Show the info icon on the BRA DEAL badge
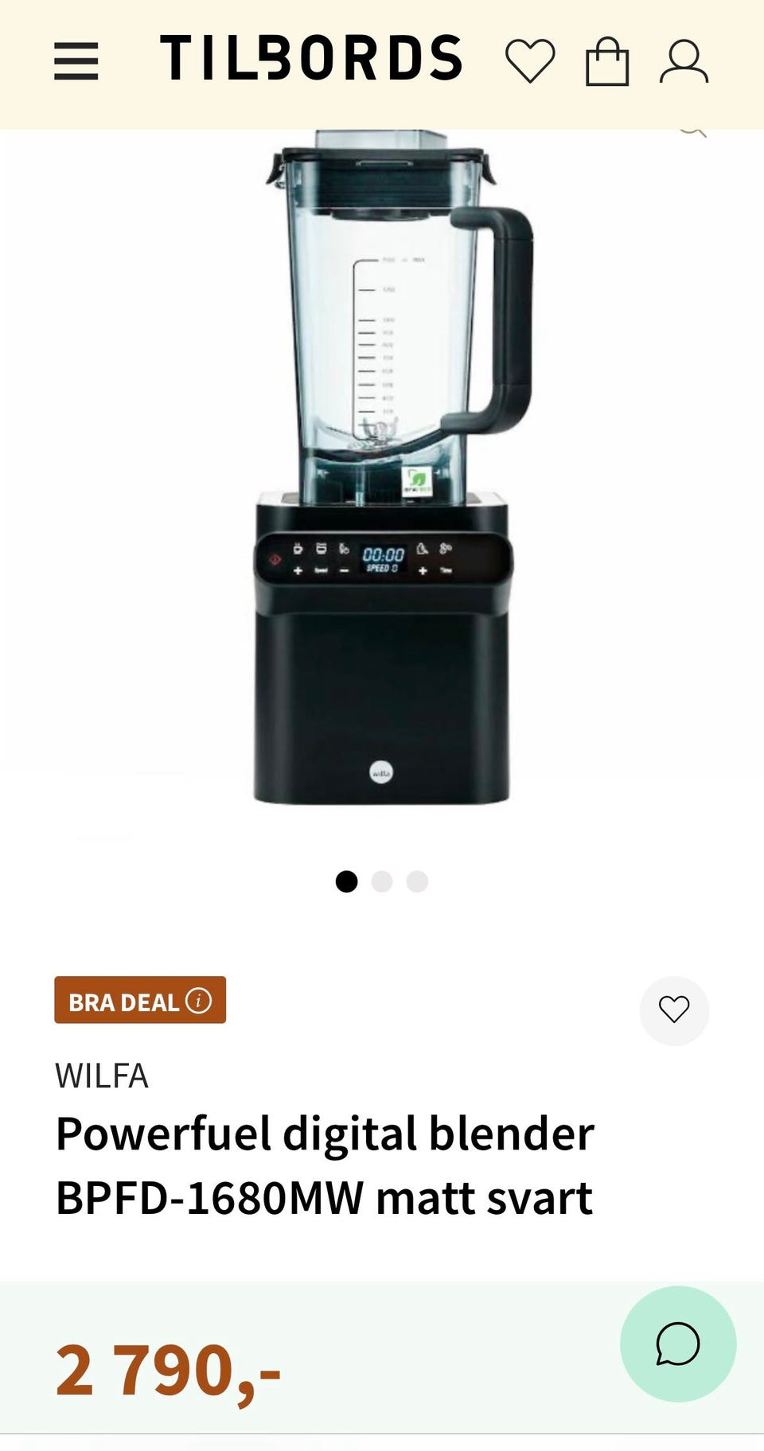The width and height of the screenshot is (764, 1451). [199, 1000]
